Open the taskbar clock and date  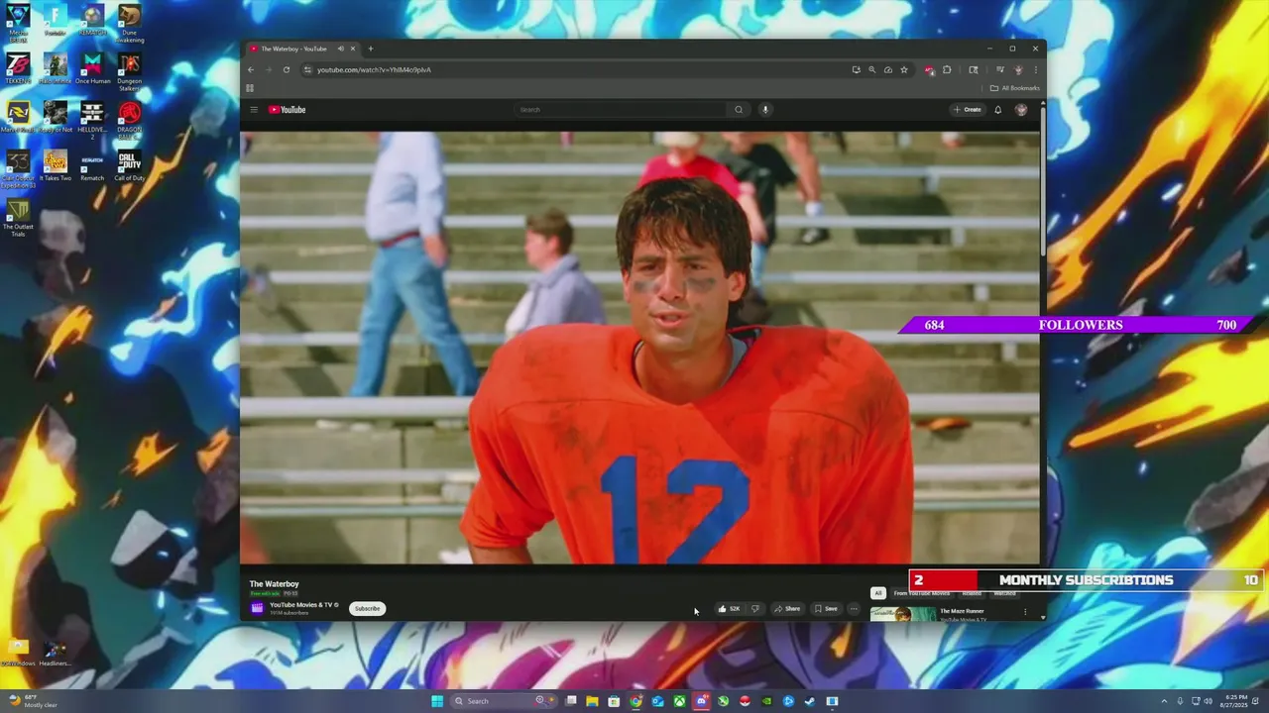coord(1235,701)
